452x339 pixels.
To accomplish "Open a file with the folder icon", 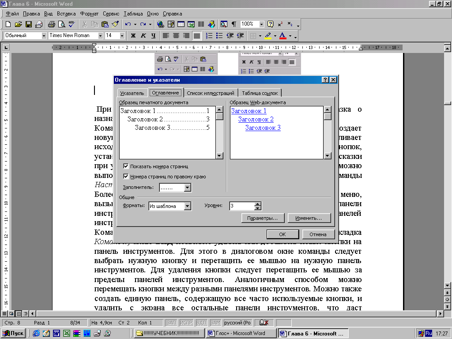I will 18,24.
